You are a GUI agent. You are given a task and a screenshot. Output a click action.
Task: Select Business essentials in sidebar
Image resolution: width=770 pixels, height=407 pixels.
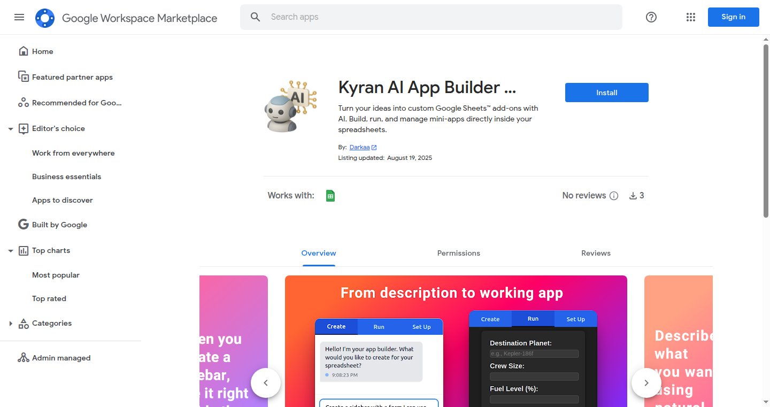pyautogui.click(x=66, y=176)
